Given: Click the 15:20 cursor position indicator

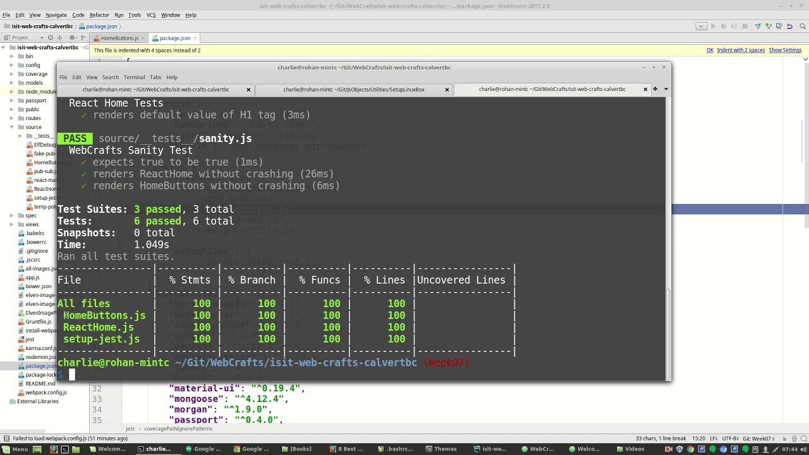Looking at the screenshot, I should (x=698, y=439).
